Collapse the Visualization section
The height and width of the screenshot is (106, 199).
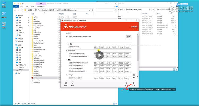pyautogui.click(x=67, y=50)
